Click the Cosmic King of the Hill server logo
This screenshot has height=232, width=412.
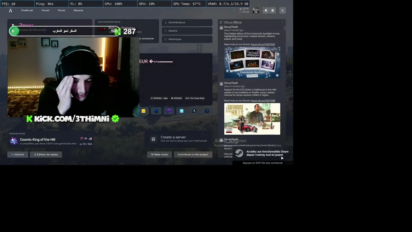(14, 141)
